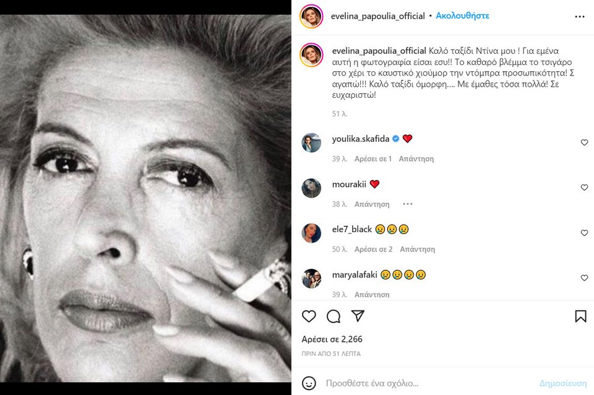Open the three-dot options on mourakii's comment

408,204
